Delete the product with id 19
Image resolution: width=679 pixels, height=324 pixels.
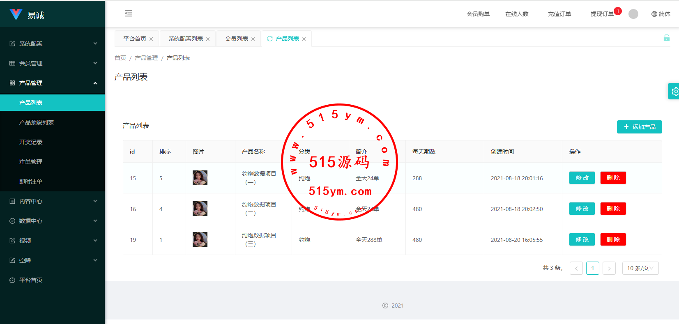click(613, 239)
